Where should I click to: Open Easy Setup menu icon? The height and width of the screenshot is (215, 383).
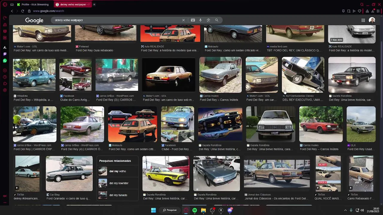(378, 11)
